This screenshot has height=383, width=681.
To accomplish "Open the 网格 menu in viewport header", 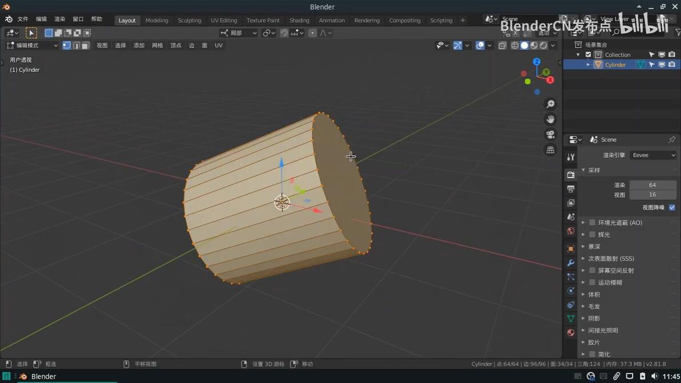I will click(x=157, y=46).
